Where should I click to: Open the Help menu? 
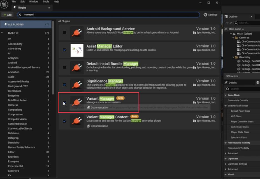(56, 1)
